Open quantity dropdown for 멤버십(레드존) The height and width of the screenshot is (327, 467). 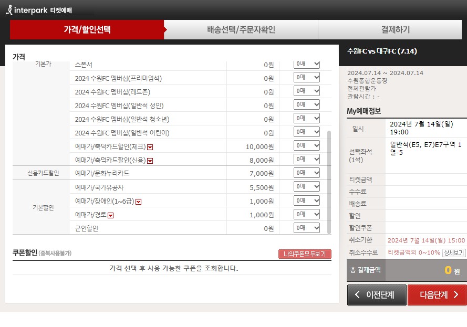[x=306, y=91]
